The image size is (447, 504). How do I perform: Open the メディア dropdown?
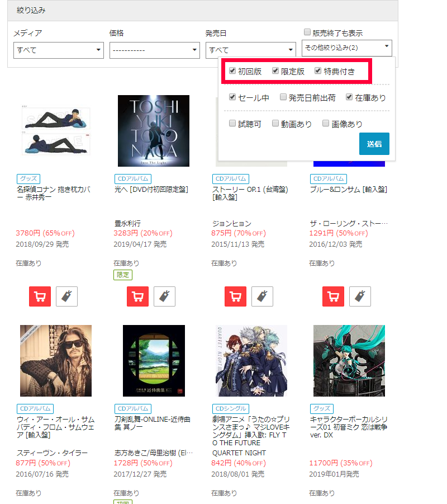59,50
